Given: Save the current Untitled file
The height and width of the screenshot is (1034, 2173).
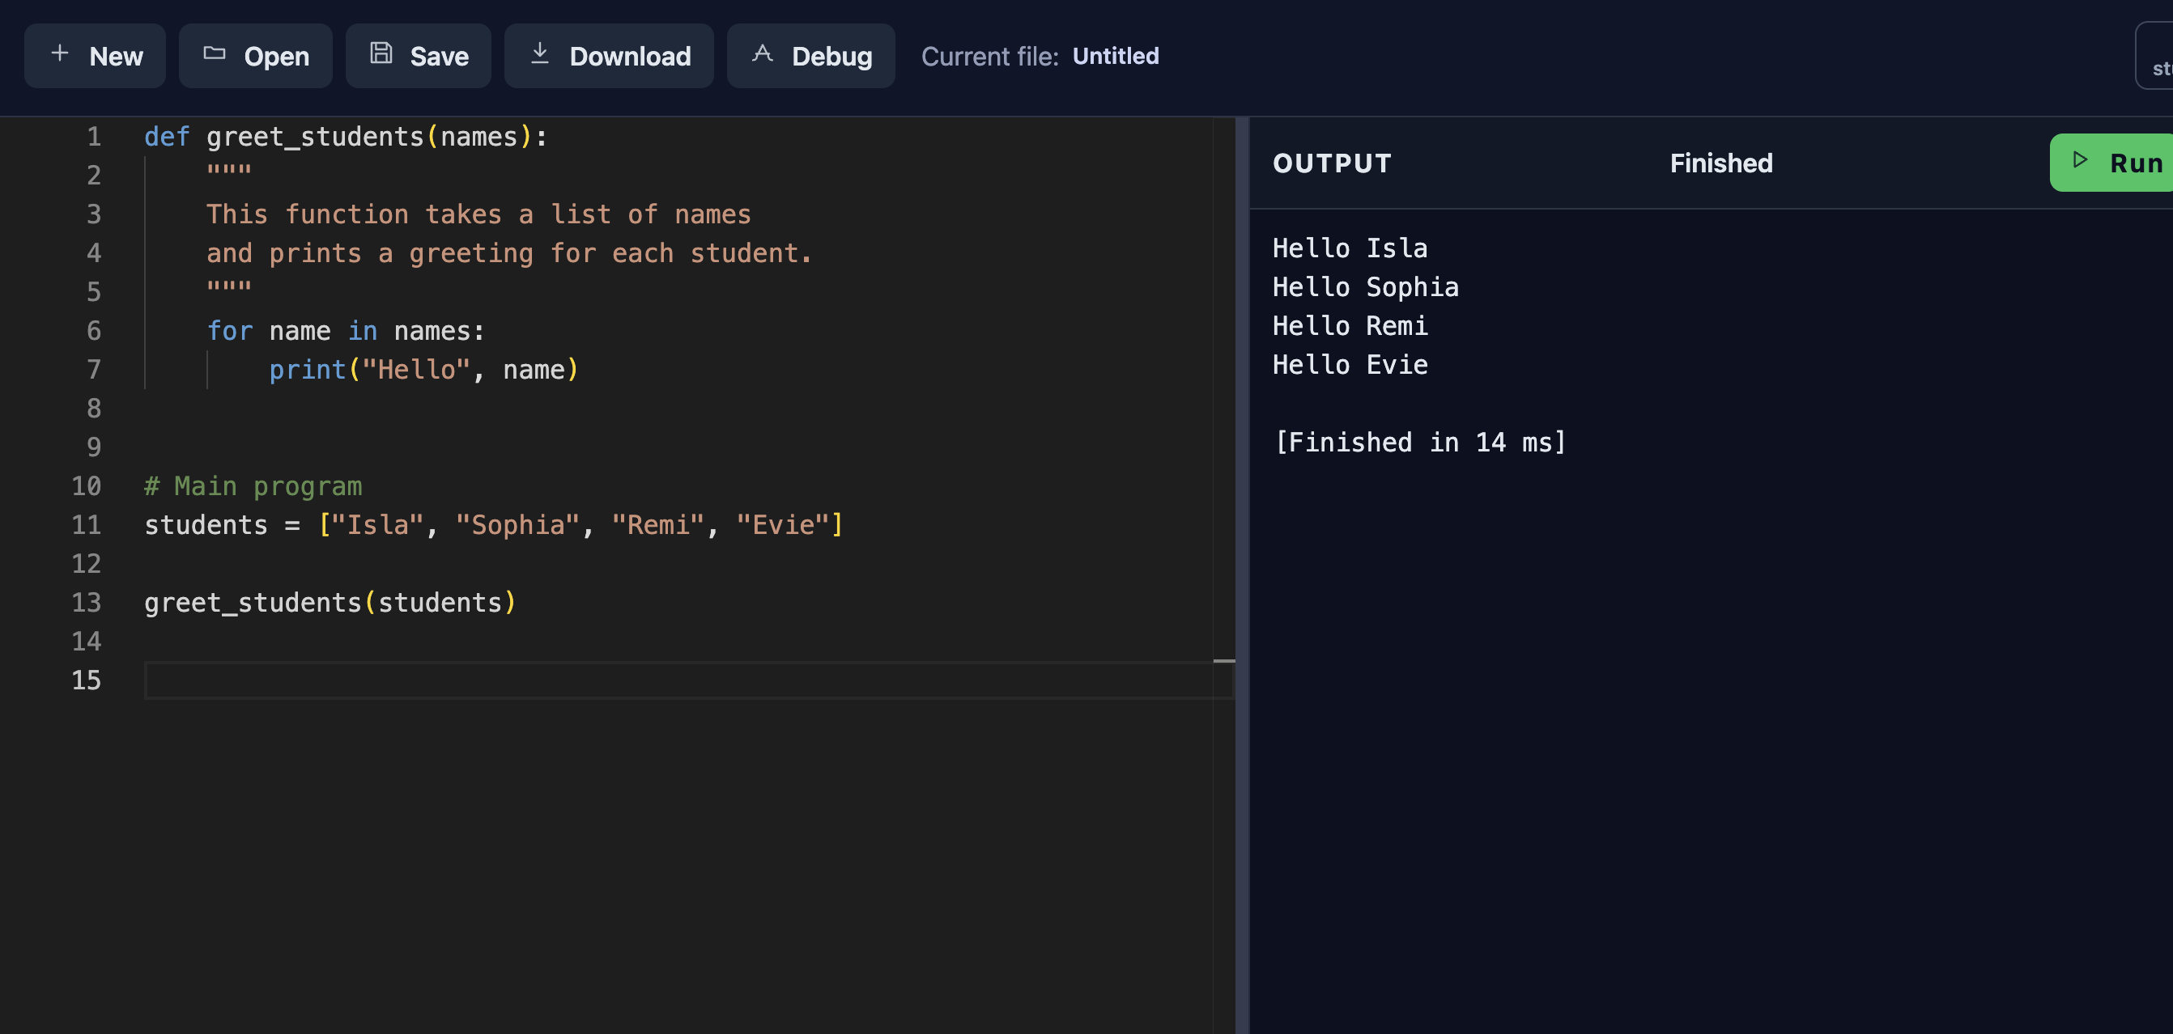Looking at the screenshot, I should point(418,56).
